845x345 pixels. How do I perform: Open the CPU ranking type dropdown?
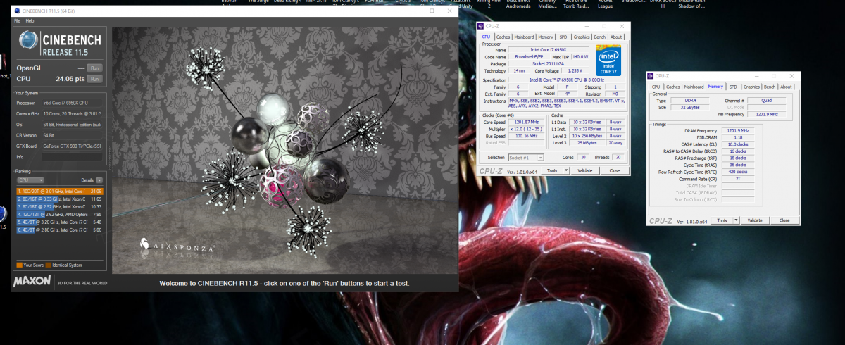(30, 180)
